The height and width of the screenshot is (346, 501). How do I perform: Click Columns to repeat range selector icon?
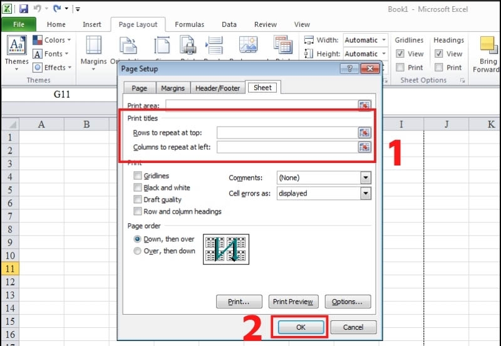[364, 147]
